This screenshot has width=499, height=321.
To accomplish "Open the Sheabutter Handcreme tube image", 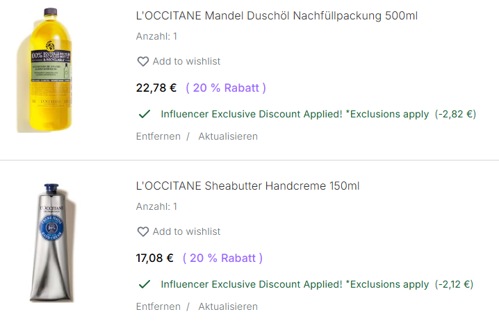I will point(50,242).
